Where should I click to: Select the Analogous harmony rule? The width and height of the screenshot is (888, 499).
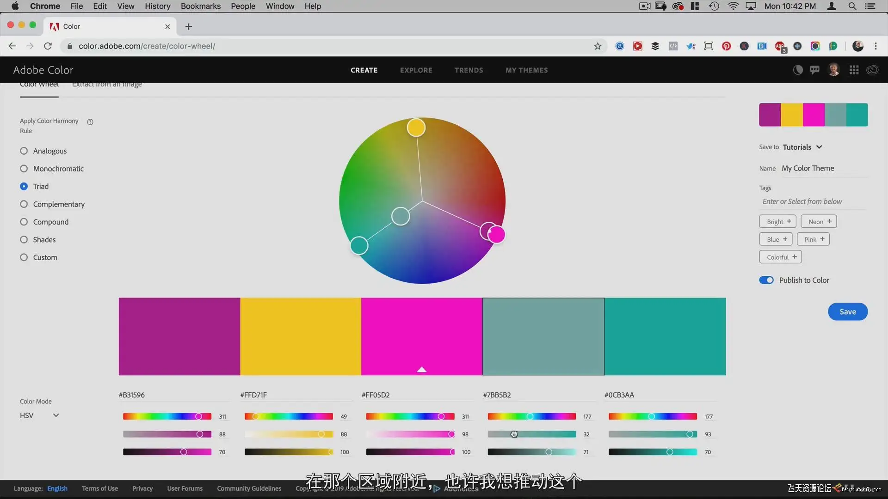tap(24, 151)
